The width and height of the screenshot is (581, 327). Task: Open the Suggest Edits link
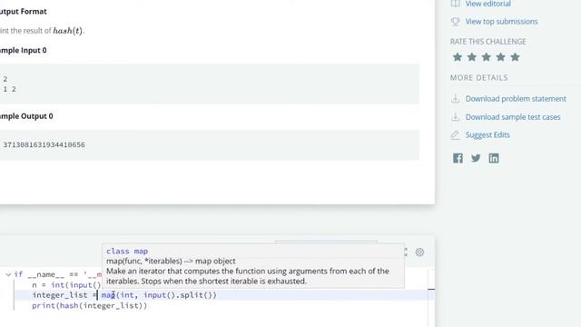click(x=487, y=135)
